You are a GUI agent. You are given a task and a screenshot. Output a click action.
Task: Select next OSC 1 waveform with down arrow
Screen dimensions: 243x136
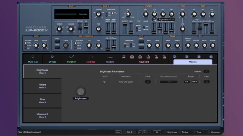point(84,17)
